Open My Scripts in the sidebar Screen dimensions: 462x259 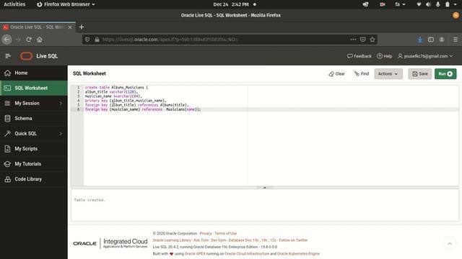pyautogui.click(x=34, y=149)
